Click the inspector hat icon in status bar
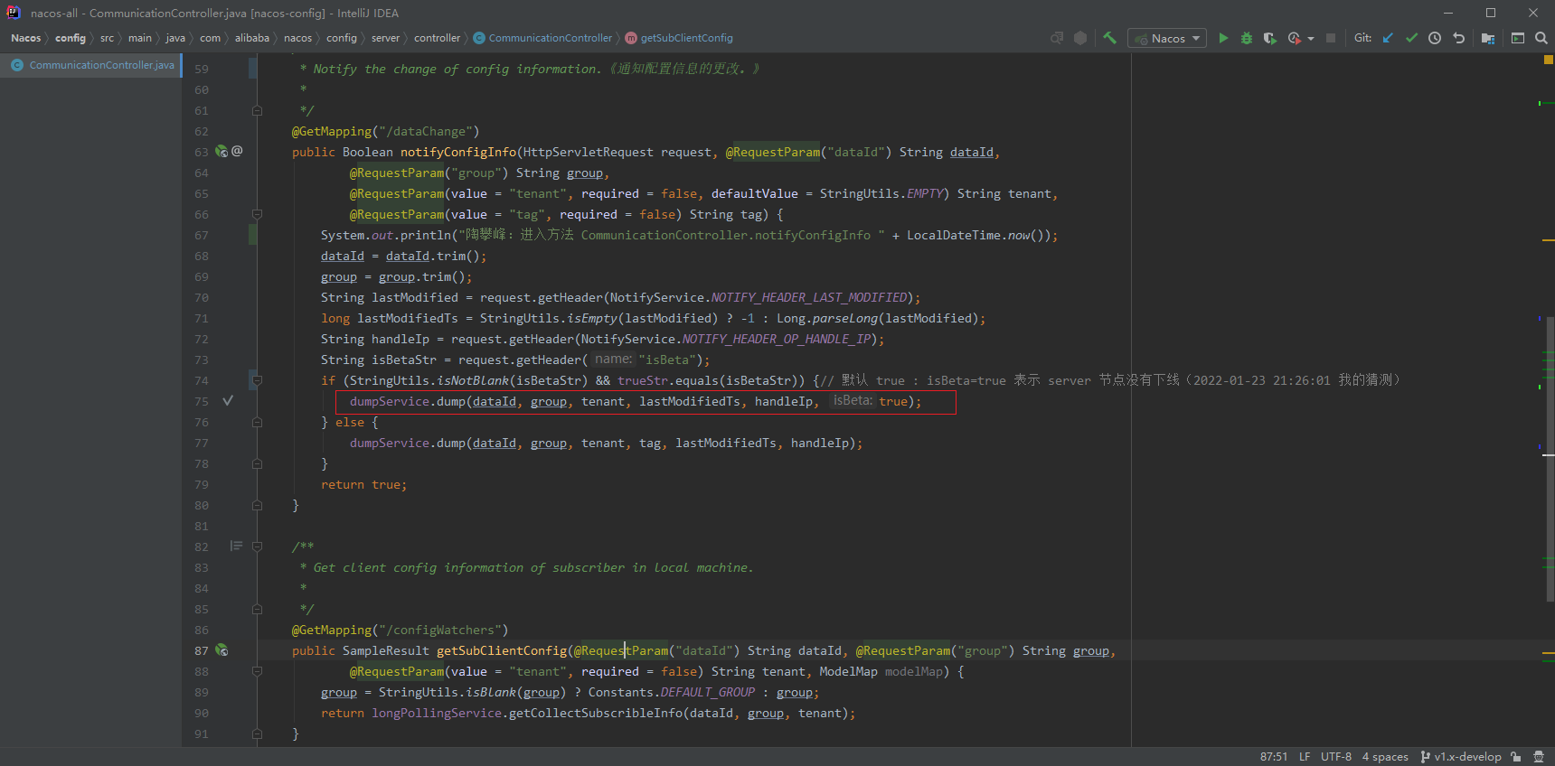Screen dimensions: 1555x766 coord(1539,757)
